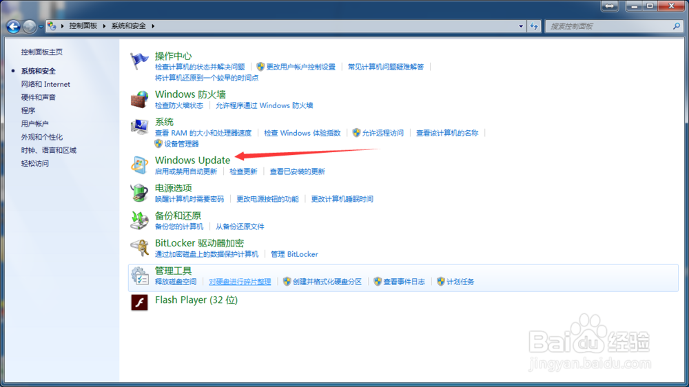Click 启用或禁用自动更新
Screen dimensions: 689x387
tap(186, 171)
